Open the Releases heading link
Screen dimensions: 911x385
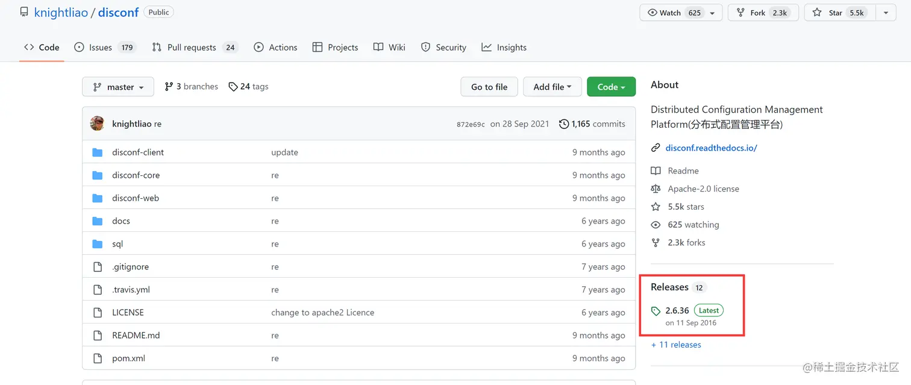tap(669, 287)
